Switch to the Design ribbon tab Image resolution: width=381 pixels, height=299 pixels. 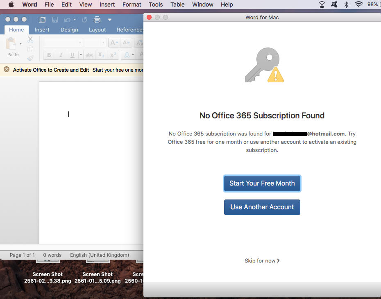point(69,29)
